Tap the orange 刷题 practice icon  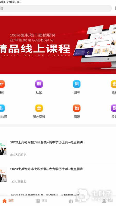tap(77, 108)
